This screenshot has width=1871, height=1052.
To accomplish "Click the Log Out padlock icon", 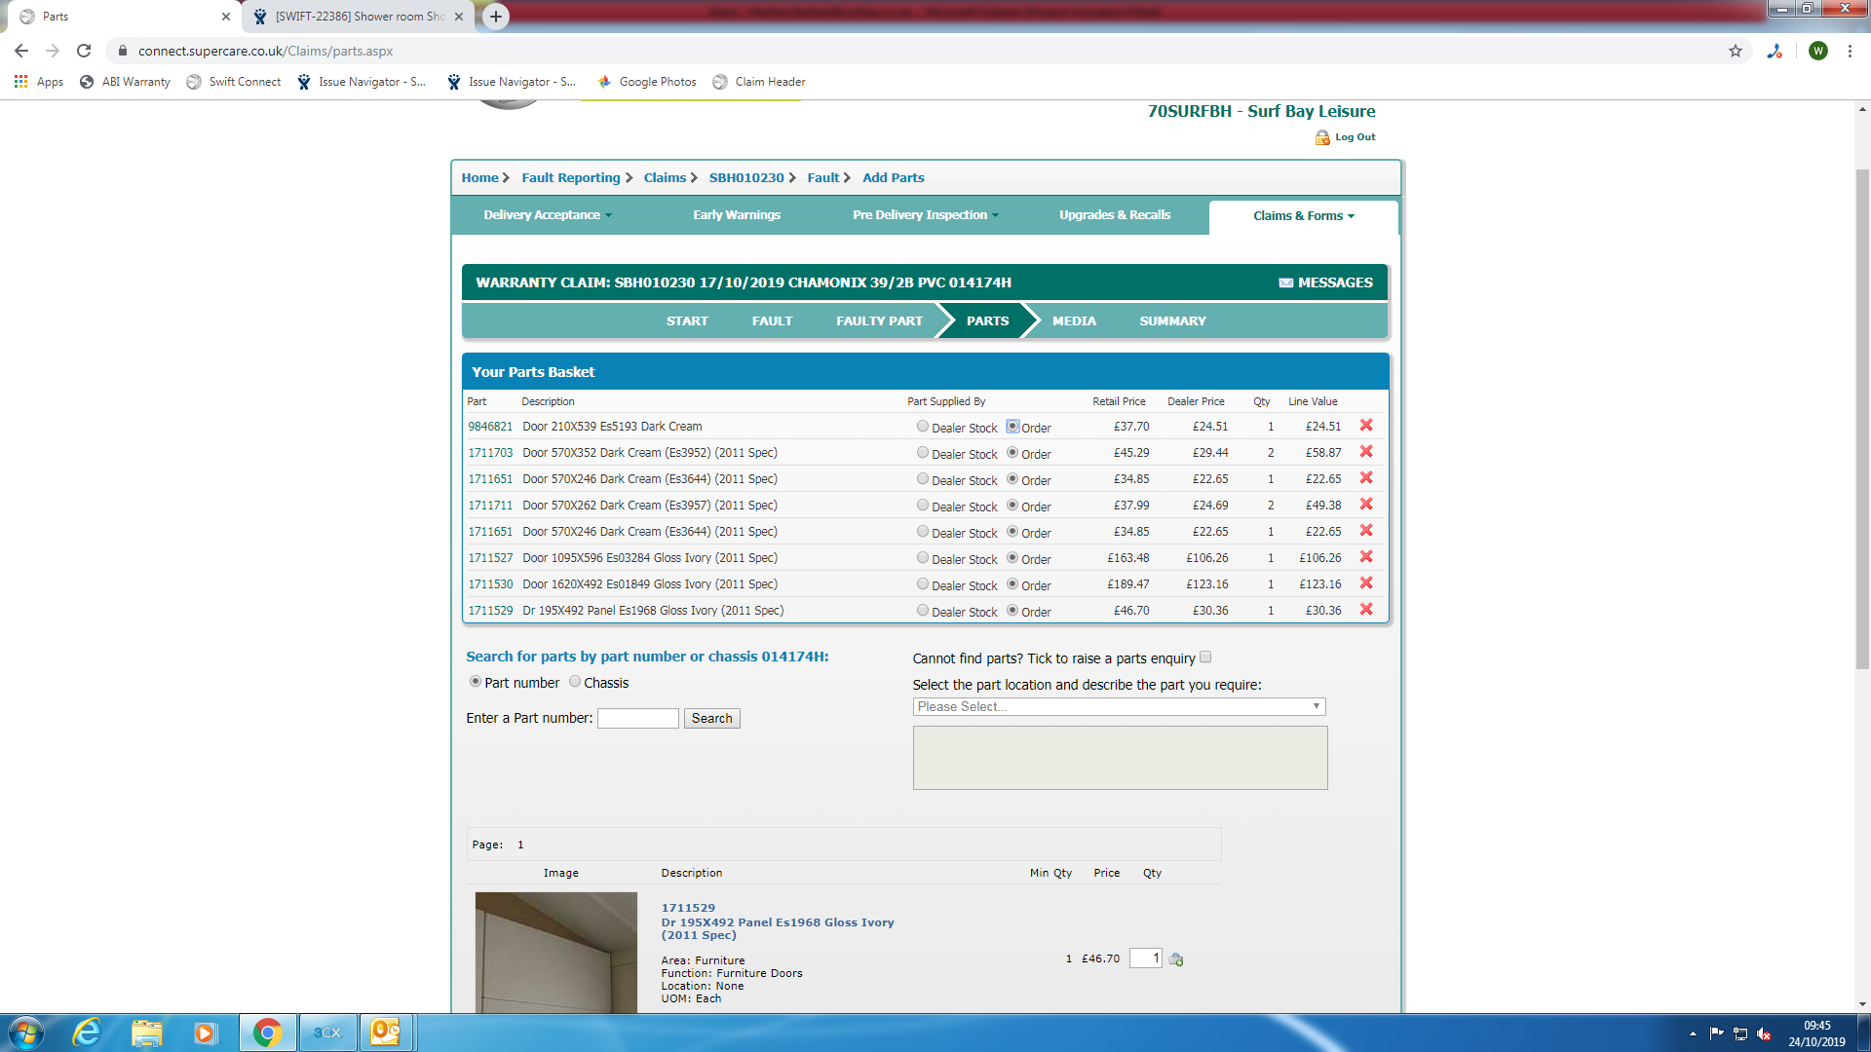I will click(1322, 137).
